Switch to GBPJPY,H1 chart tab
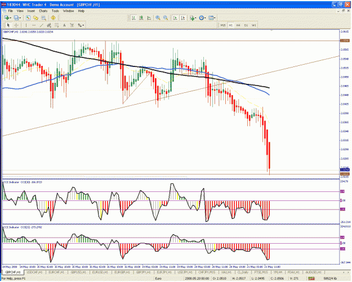The width and height of the screenshot is (352, 282). [144, 272]
